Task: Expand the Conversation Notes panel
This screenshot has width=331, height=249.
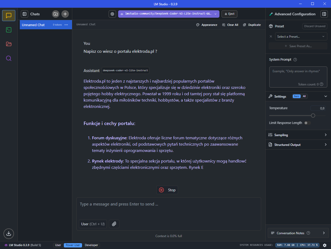Action: point(298,233)
